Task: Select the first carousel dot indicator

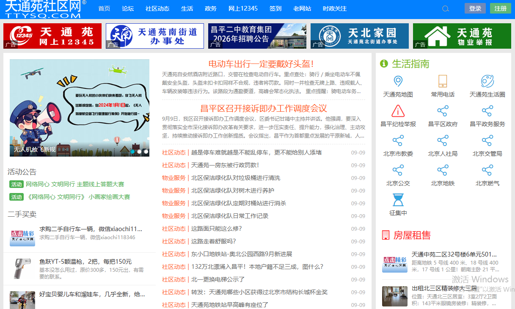Action: pyautogui.click(x=132, y=152)
